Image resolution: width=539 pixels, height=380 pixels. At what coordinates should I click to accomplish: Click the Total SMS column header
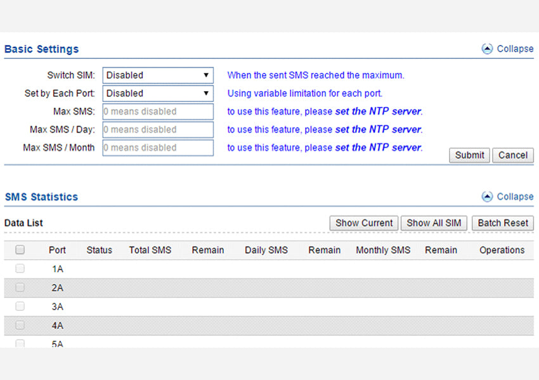(150, 250)
